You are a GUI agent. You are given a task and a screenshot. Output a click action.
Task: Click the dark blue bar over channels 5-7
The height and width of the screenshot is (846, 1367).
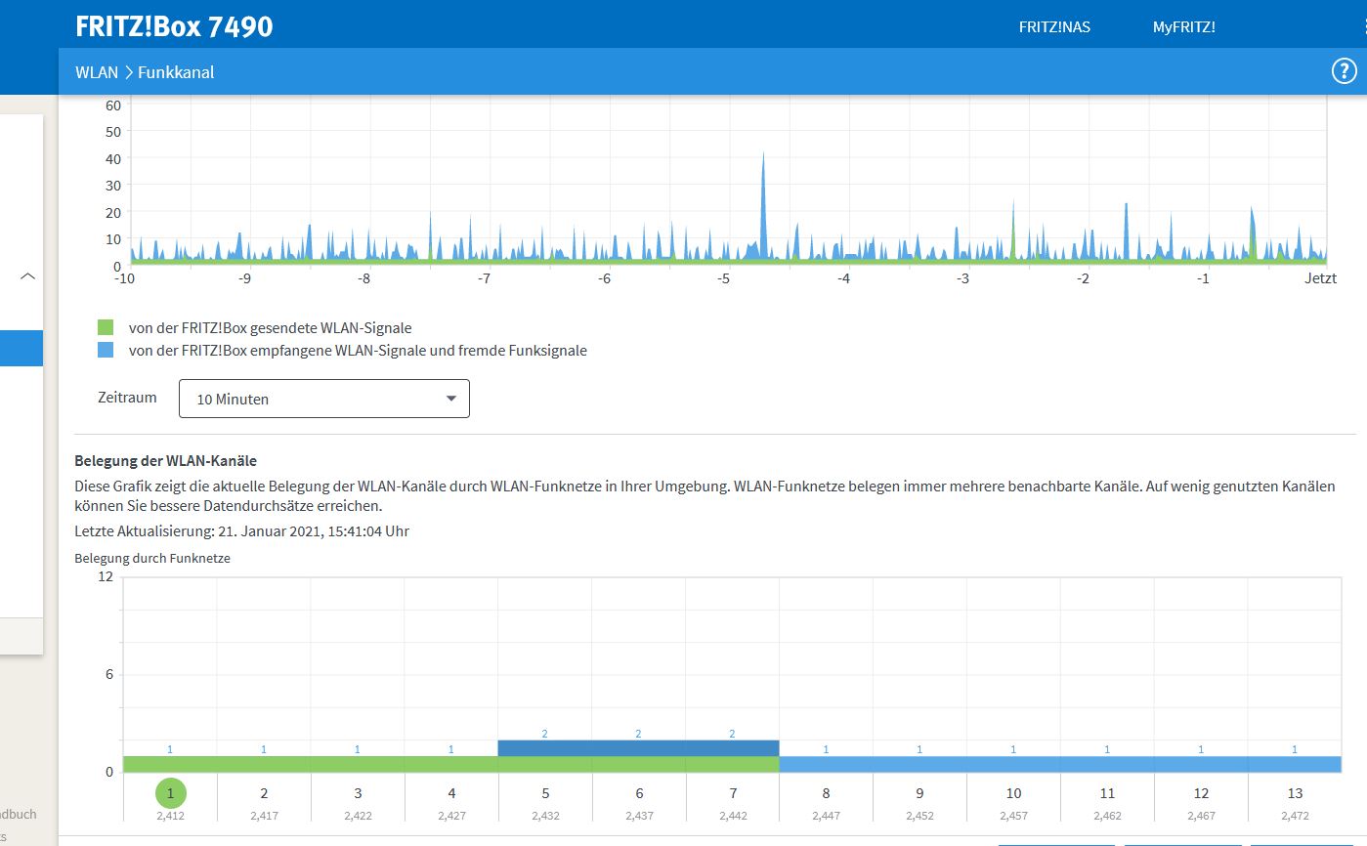(638, 748)
